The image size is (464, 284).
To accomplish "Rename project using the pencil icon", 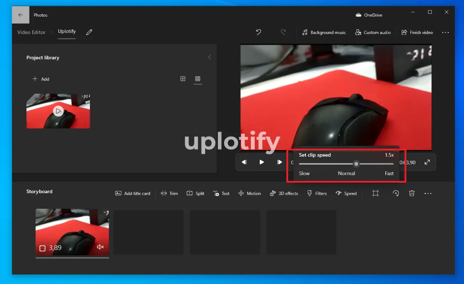I will 89,32.
